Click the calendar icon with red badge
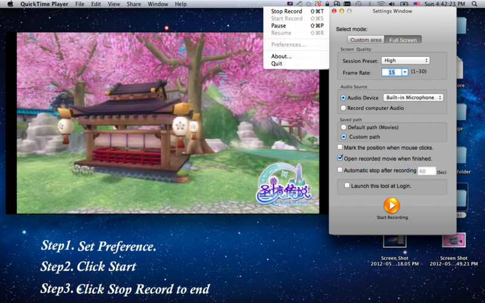 318,4
